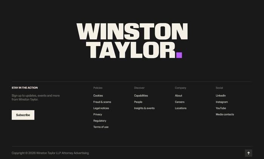The image size is (264, 159).
Task: Visit the LinkedIn social link
Action: pos(221,96)
